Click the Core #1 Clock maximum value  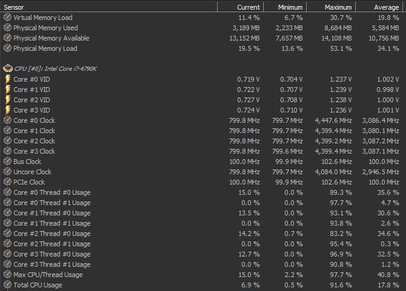(x=333, y=131)
